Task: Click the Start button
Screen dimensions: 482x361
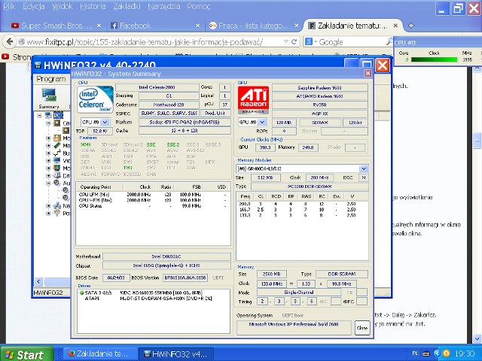Action: (27, 354)
